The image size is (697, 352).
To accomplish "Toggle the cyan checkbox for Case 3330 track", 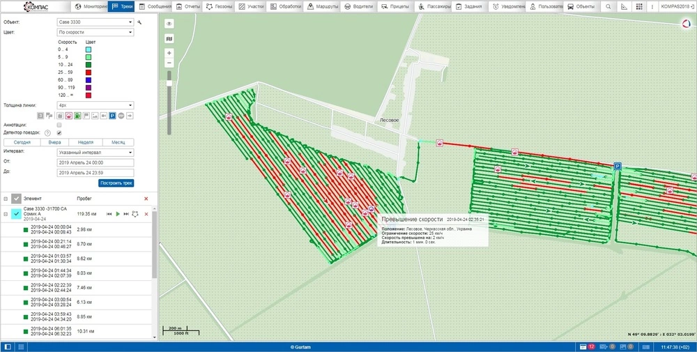I will click(17, 214).
